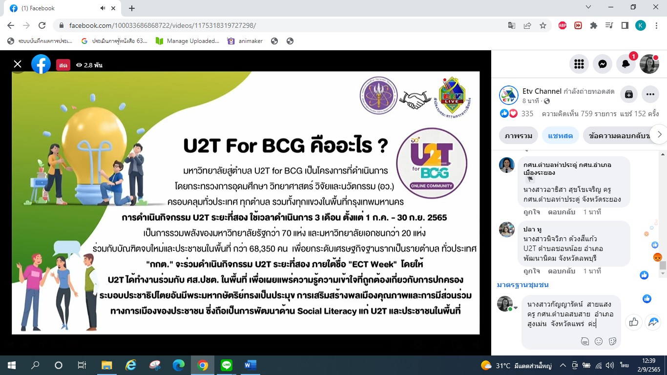
Task: Open Microsoft Word from the taskbar
Action: point(250,365)
